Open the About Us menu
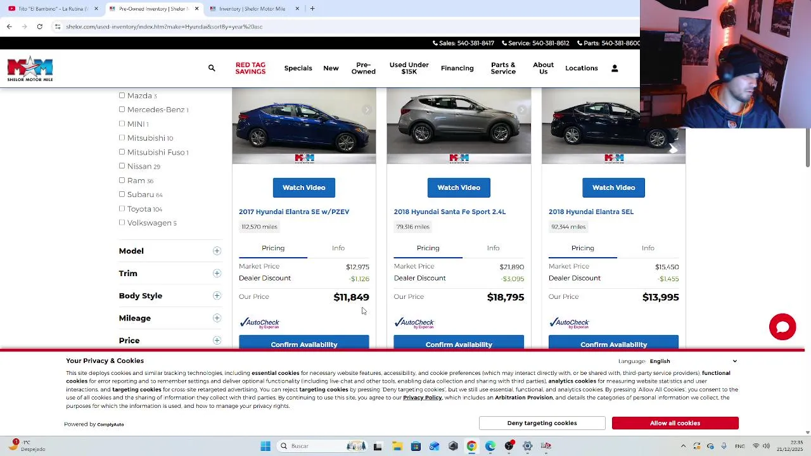The image size is (811, 456). click(x=543, y=68)
